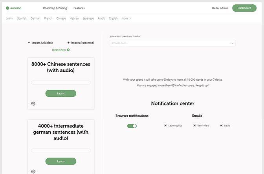The image size is (264, 174).
Task: Uncheck the Learning tips checkbox
Action: (x=166, y=125)
